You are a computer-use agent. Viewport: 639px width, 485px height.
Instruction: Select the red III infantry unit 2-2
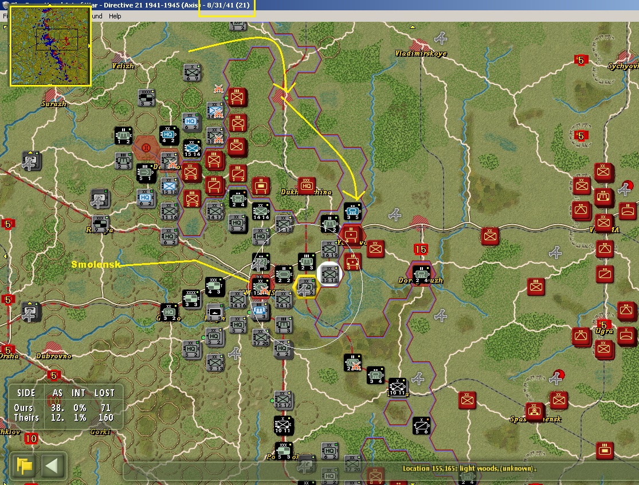click(x=192, y=198)
